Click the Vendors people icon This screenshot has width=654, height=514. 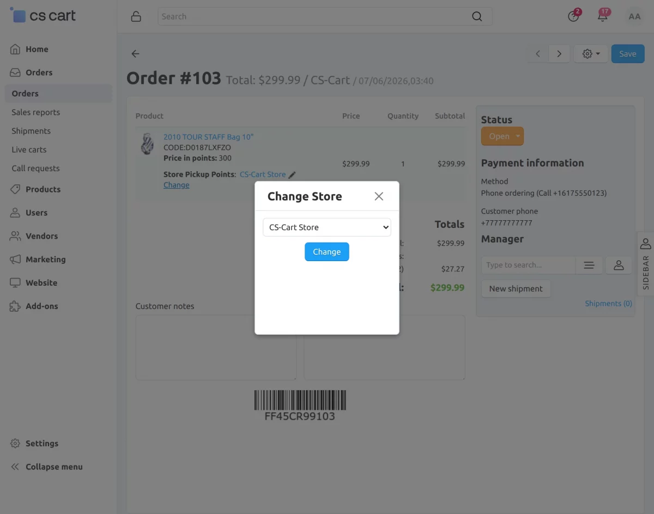pos(15,236)
